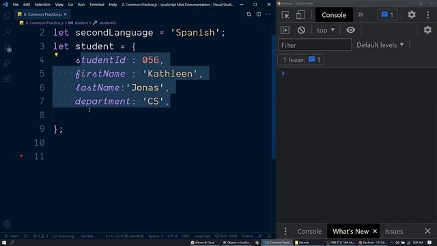Open Default levels dropdown
This screenshot has width=437, height=246.
[x=380, y=45]
